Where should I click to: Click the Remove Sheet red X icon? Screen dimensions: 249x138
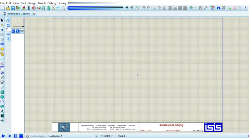234,8
